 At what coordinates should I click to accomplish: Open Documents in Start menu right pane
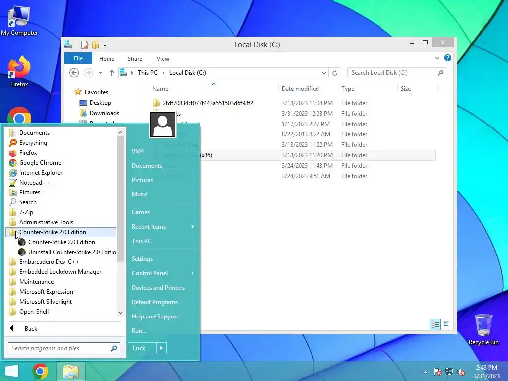[x=163, y=166]
